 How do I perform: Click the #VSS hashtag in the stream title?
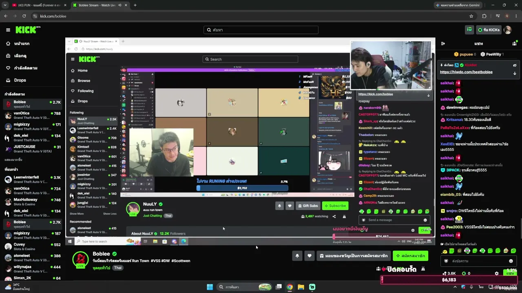155,261
